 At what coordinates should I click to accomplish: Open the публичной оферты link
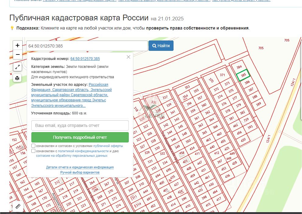108,146
